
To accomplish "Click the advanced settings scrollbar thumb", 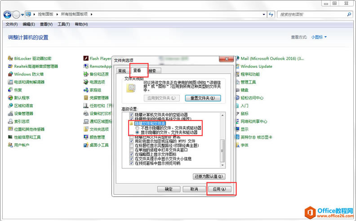I will click(222, 150).
